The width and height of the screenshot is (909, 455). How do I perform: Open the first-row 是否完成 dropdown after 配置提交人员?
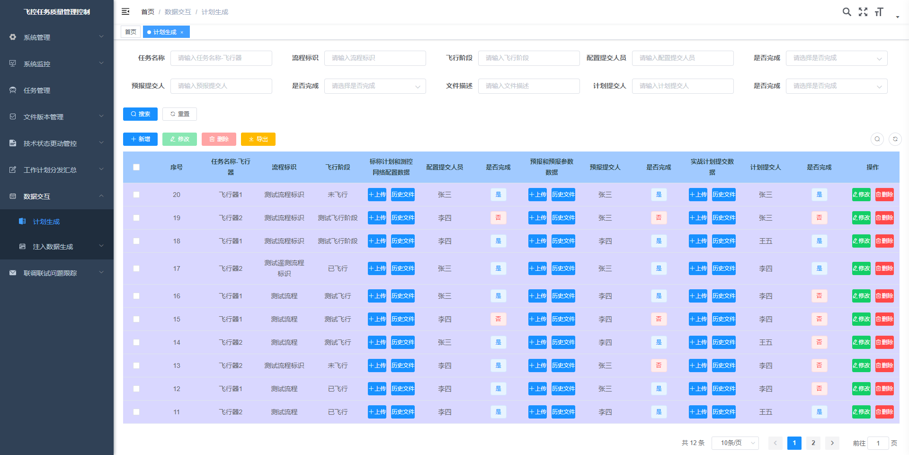837,58
